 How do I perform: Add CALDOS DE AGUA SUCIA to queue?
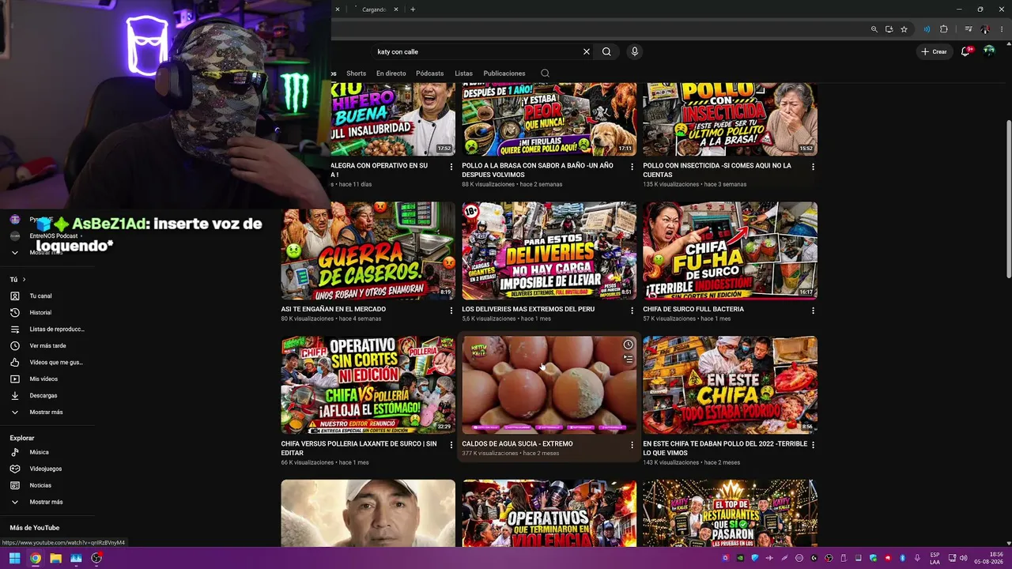coord(628,359)
